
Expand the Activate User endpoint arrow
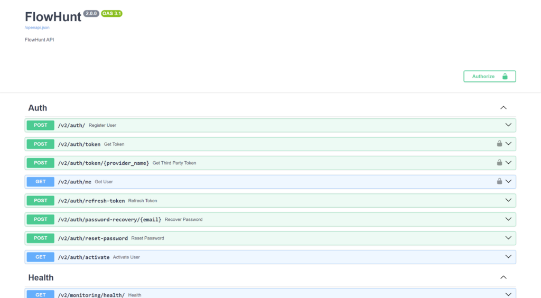click(508, 257)
